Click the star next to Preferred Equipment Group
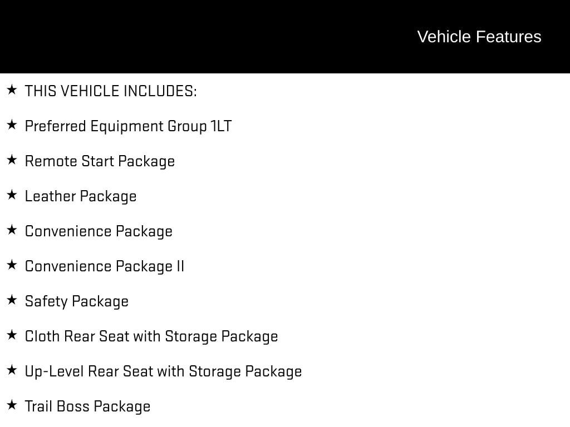This screenshot has width=570, height=427. point(12,125)
